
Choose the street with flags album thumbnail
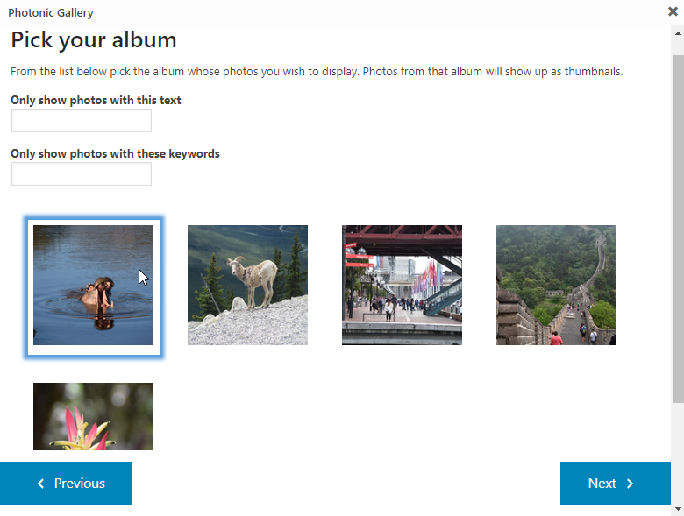[x=402, y=285]
